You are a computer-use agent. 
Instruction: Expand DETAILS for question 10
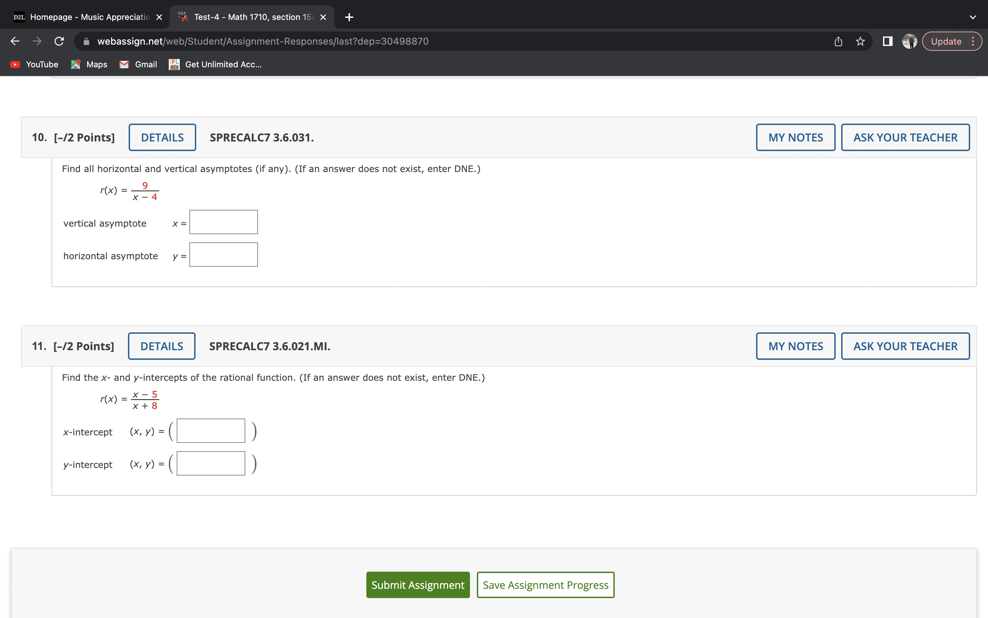click(x=162, y=137)
